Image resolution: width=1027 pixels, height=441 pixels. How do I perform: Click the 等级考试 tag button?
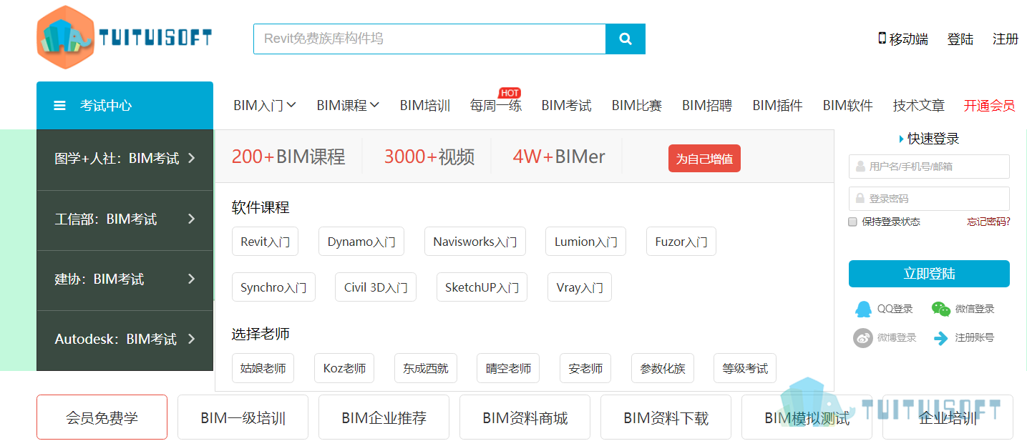click(745, 368)
